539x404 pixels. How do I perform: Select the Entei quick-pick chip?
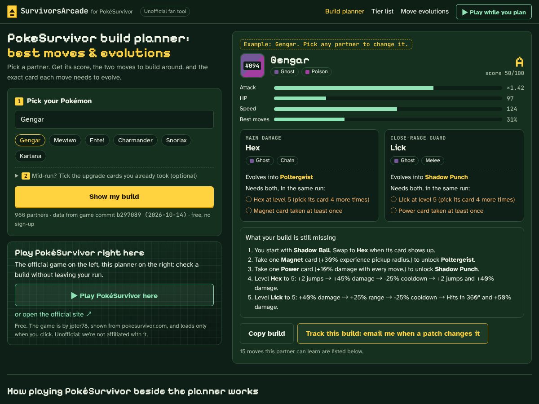coord(97,141)
